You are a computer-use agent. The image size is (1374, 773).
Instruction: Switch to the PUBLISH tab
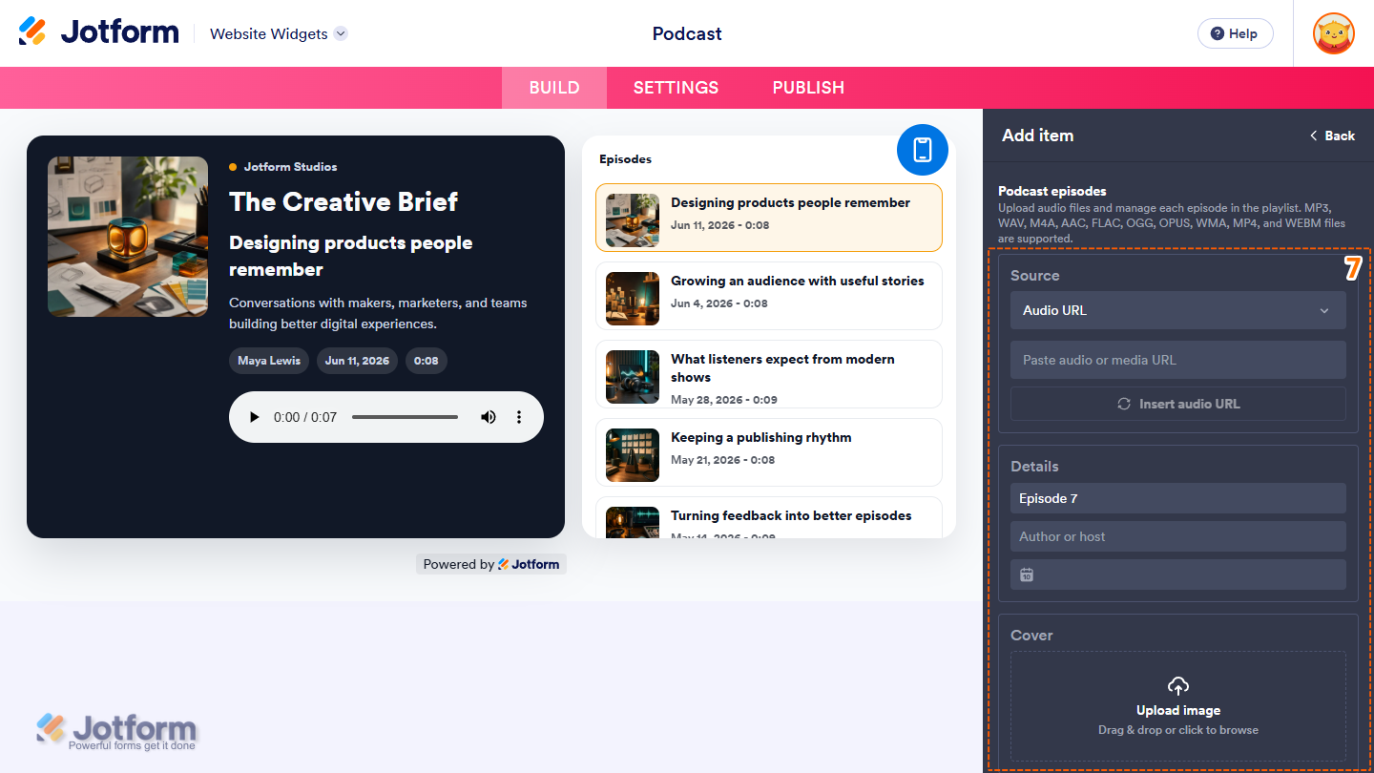[x=808, y=88]
